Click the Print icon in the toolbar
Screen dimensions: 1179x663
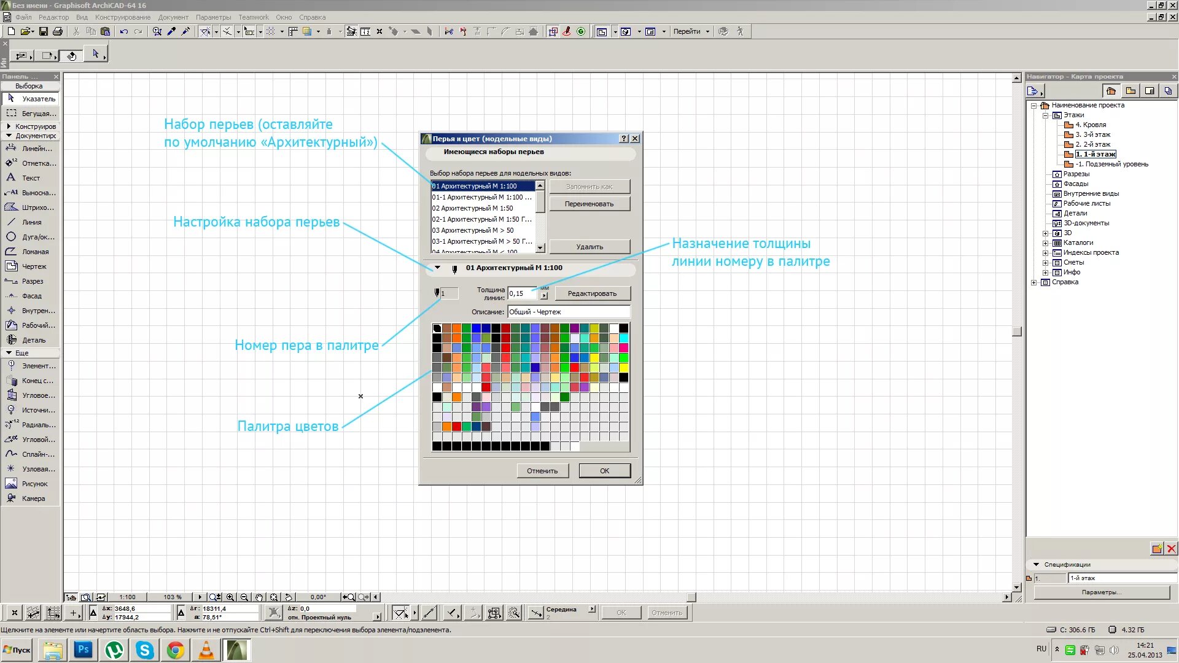pyautogui.click(x=58, y=31)
